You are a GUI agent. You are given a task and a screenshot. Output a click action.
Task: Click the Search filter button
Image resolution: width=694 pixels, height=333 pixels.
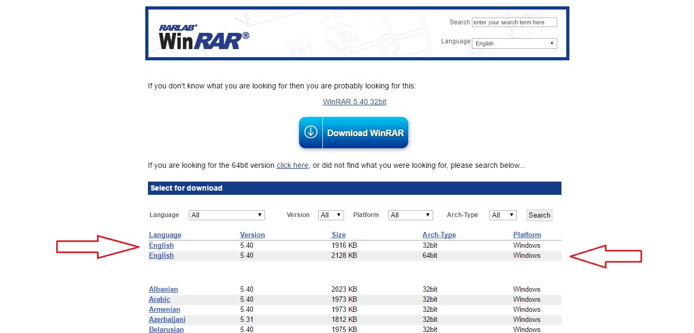tap(539, 215)
